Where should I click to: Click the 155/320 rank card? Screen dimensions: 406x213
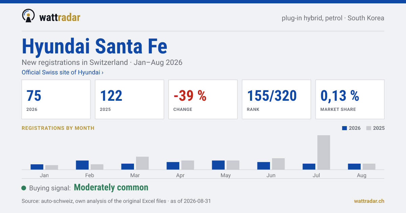[x=276, y=99]
